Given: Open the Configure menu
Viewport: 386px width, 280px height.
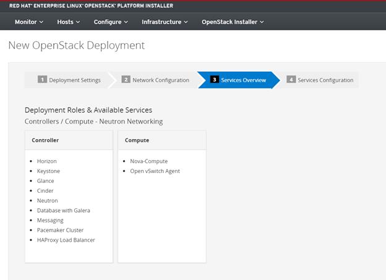Looking at the screenshot, I should (111, 22).
